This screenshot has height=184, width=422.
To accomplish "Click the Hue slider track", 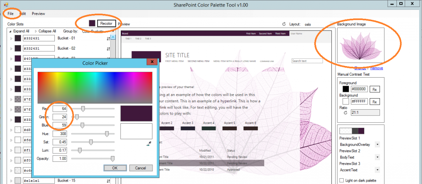I will click(93, 134).
